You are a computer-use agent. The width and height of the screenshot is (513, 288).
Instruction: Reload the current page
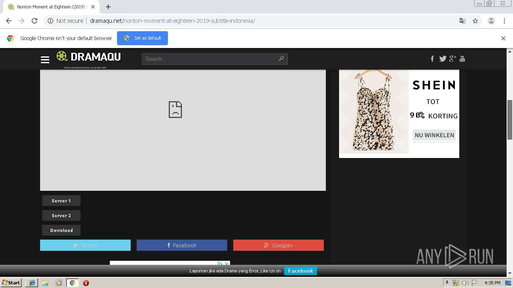pos(34,21)
